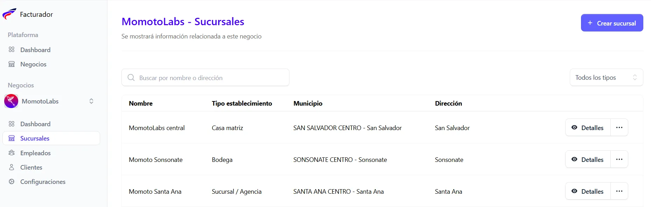Click the Clientes person icon

[x=12, y=167]
